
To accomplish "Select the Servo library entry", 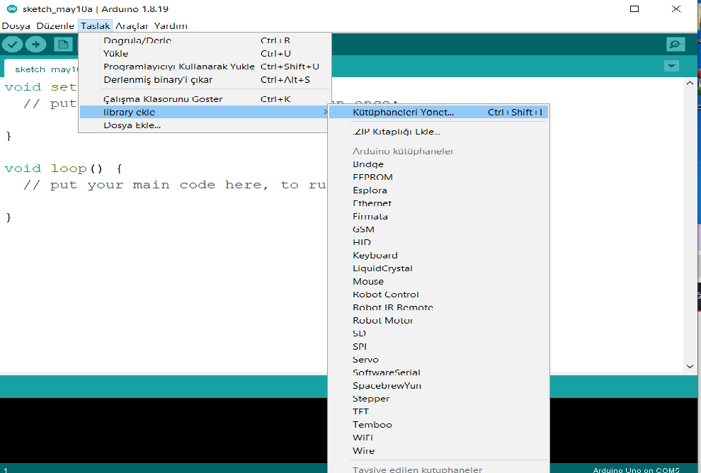I will pos(365,360).
